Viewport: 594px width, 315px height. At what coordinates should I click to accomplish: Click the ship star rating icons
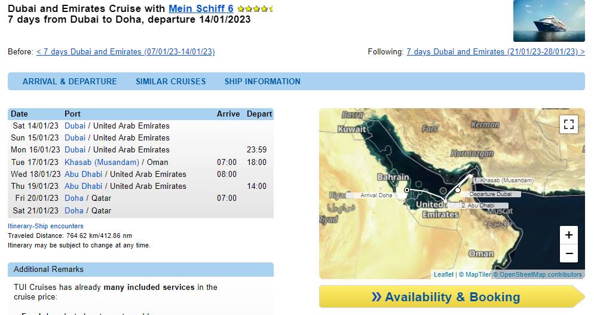255,9
